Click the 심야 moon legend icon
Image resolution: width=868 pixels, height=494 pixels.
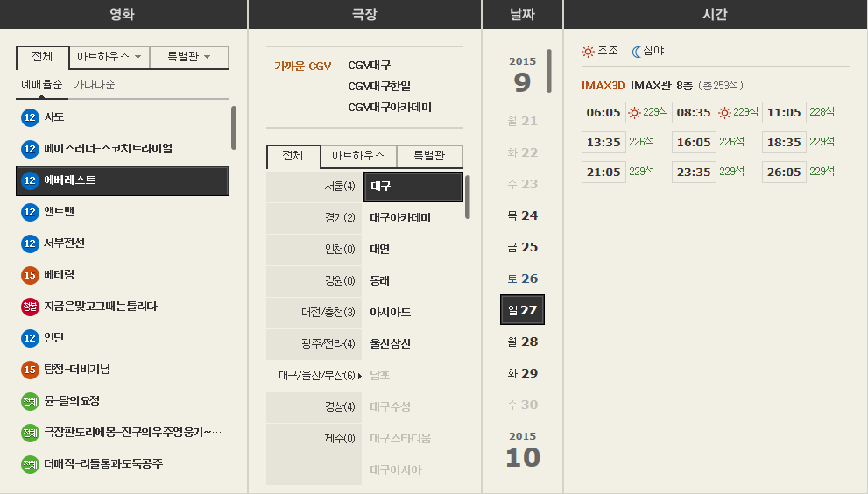tap(637, 52)
